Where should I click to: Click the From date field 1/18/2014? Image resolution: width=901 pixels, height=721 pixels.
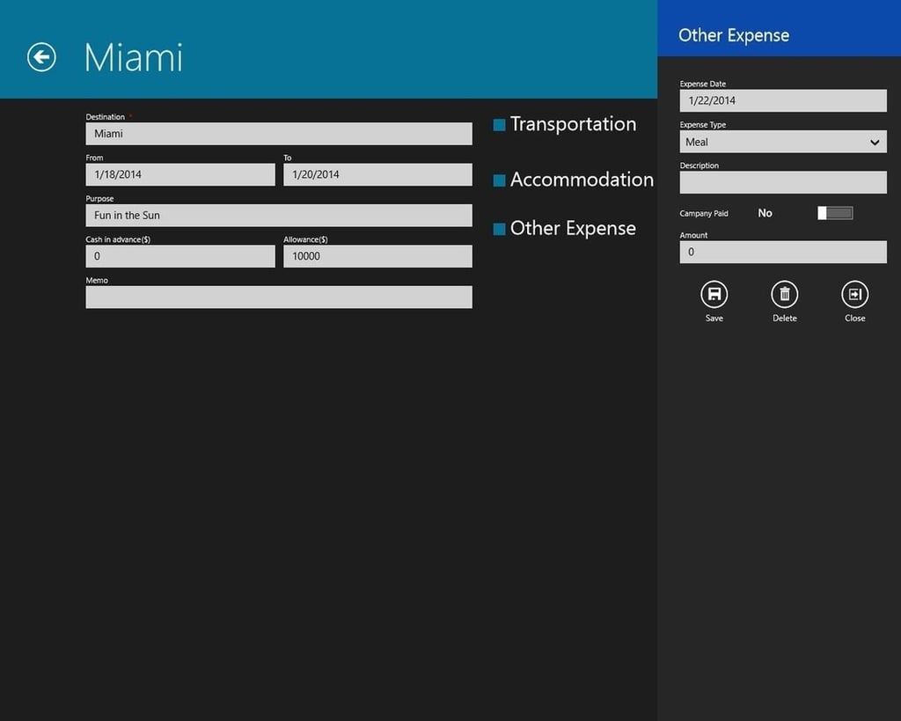click(x=179, y=174)
